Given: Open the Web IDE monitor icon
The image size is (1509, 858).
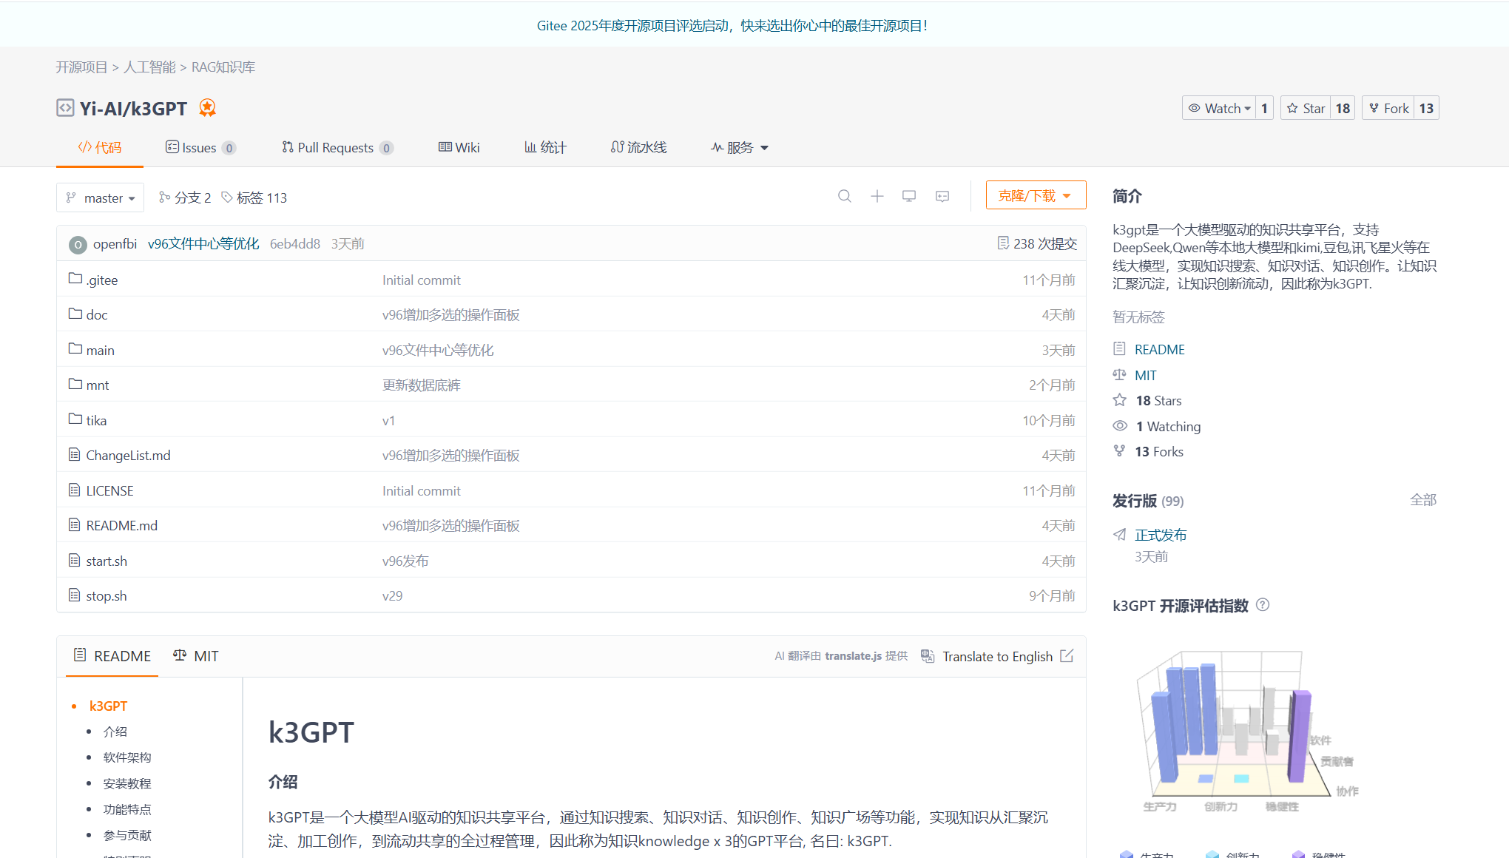Looking at the screenshot, I should pos(909,197).
